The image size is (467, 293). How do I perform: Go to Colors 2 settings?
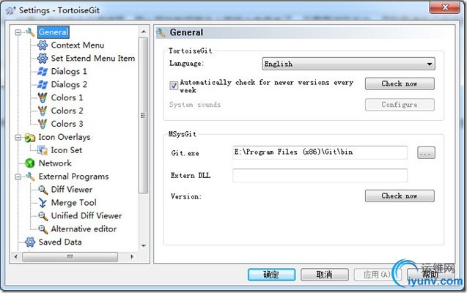(67, 111)
